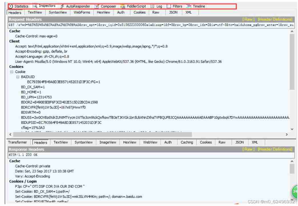Click the AutoResponder lightning bolt icon
The width and height of the screenshot is (298, 206).
(x=62, y=6)
